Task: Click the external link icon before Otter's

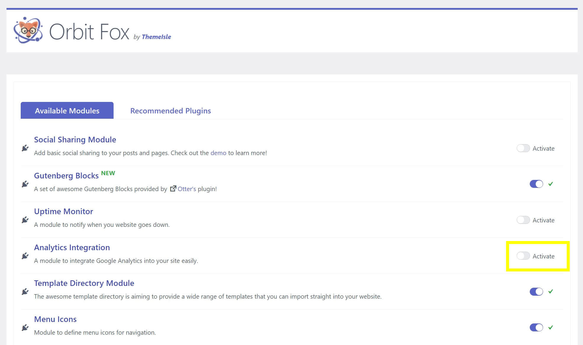Action: pyautogui.click(x=173, y=188)
